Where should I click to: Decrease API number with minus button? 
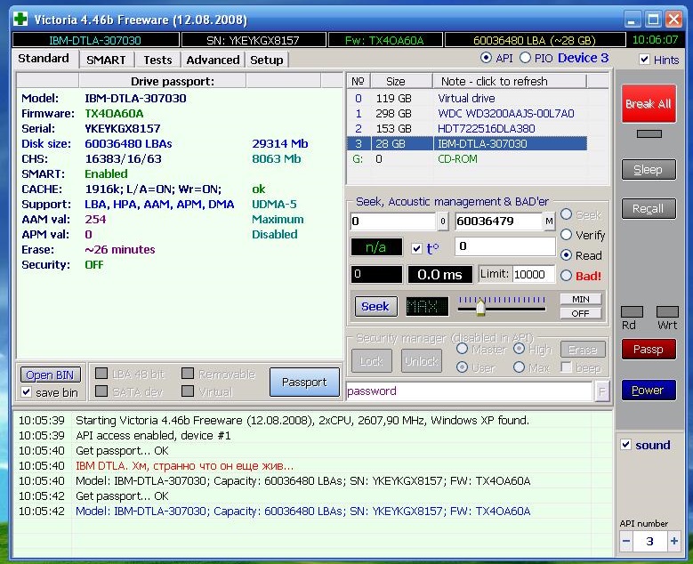point(626,541)
